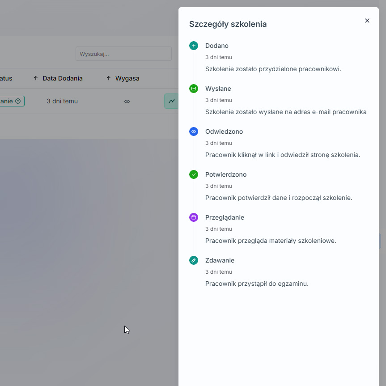Click the envelope icon beside Wysłane

pyautogui.click(x=194, y=89)
